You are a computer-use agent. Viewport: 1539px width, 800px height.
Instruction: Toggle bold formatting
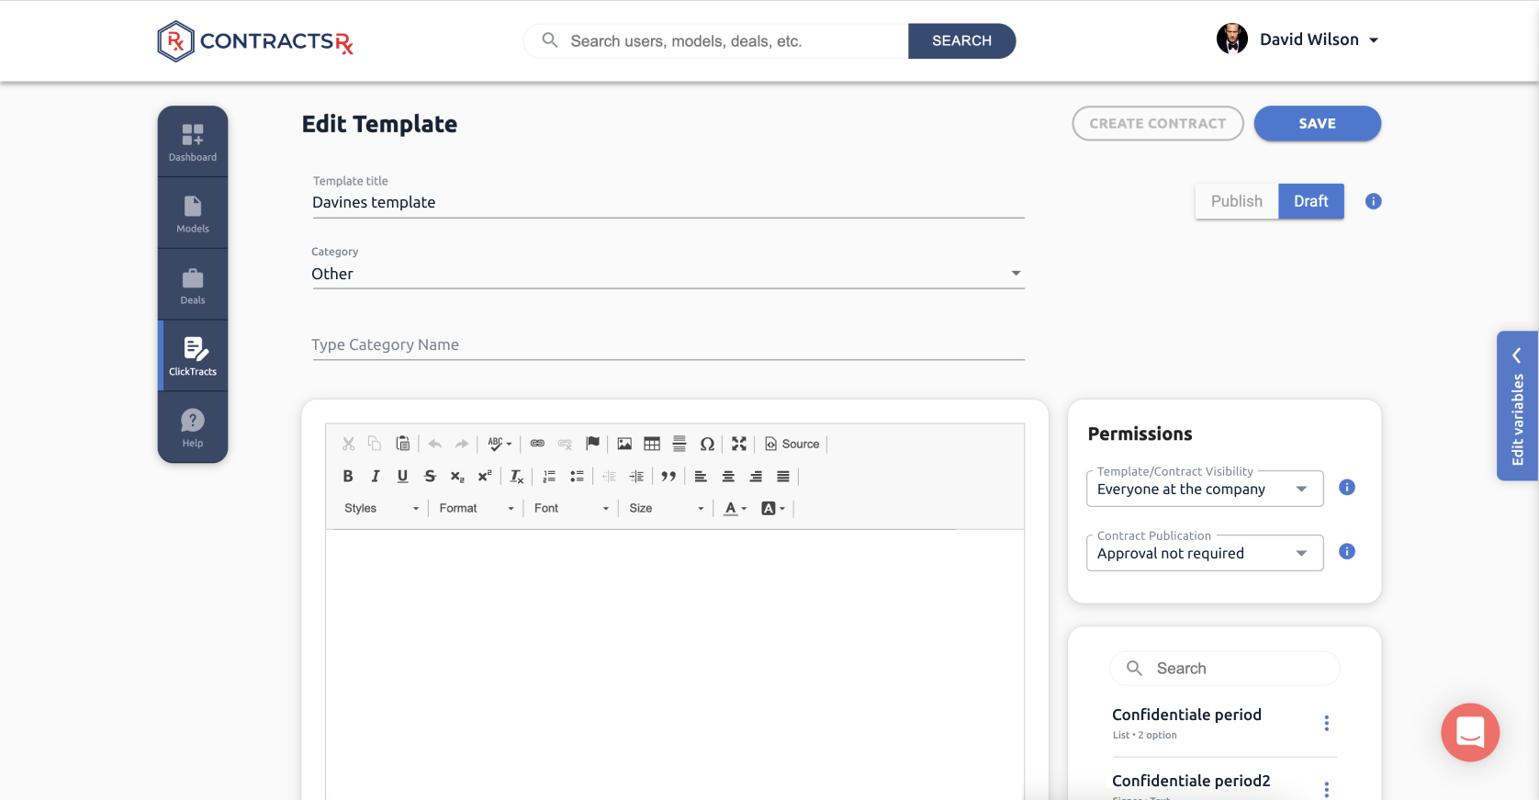348,476
